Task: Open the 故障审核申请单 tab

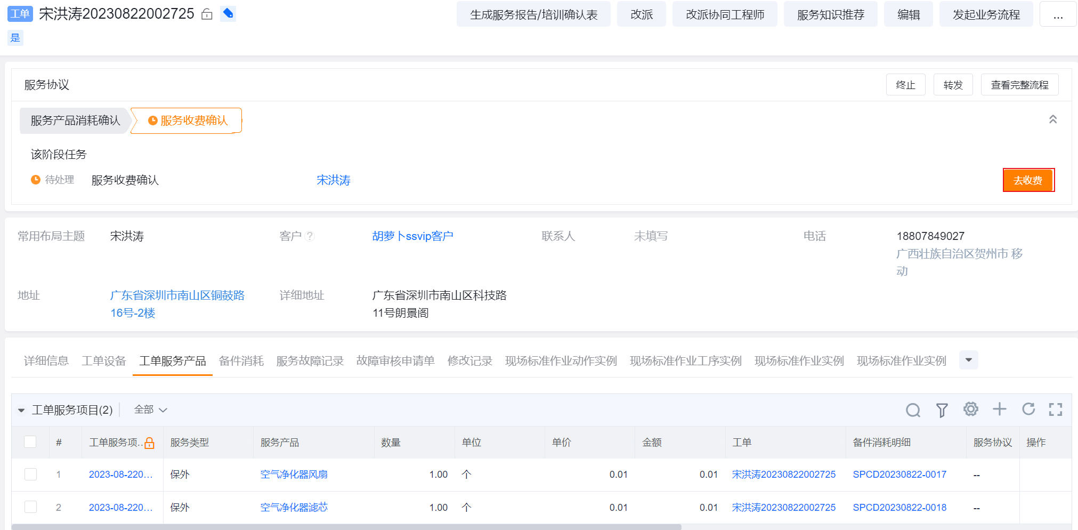Action: pos(395,361)
